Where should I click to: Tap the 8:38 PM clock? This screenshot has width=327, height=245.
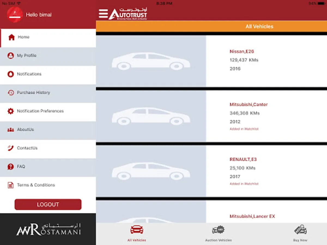164,3
